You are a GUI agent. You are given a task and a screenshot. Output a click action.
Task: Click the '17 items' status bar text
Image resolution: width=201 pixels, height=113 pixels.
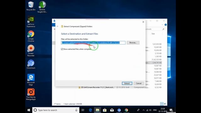click(x=57, y=104)
